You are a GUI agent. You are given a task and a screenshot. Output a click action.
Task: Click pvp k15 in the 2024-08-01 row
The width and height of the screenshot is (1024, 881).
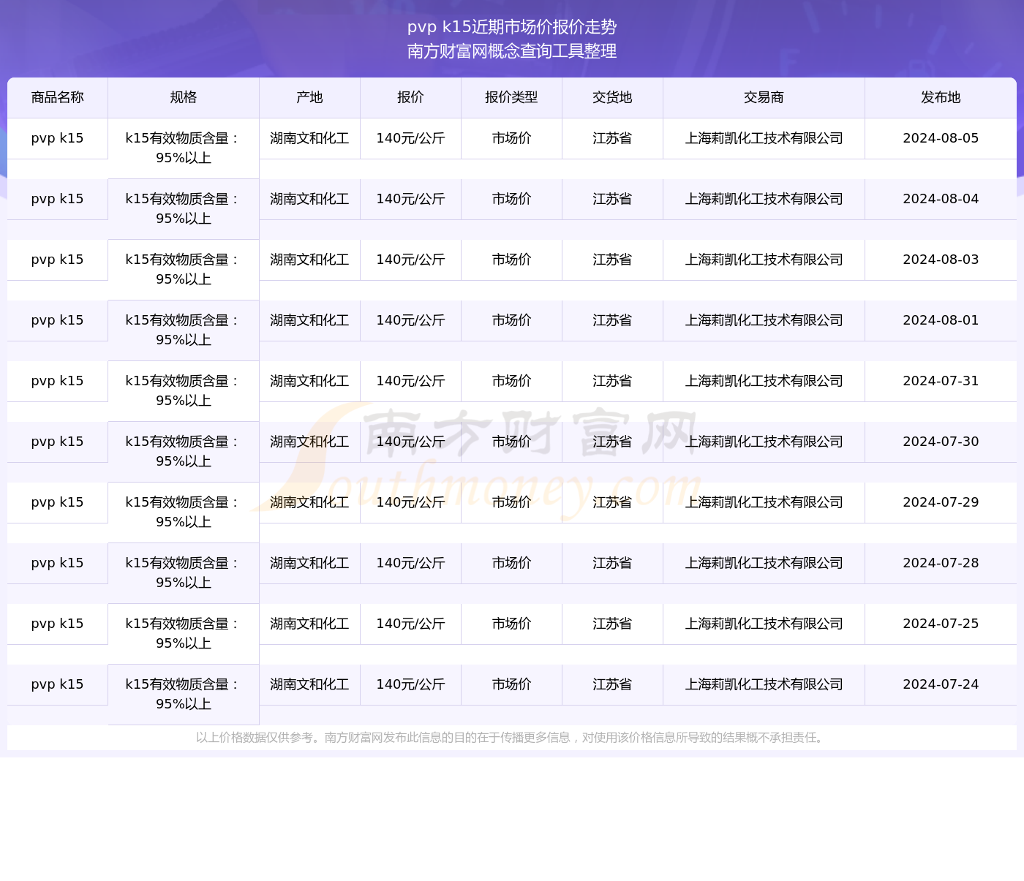click(x=58, y=320)
